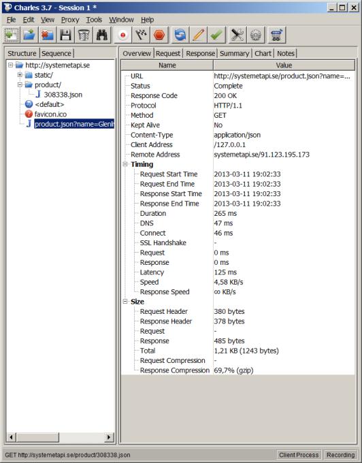Switch to the Structure tab
The width and height of the screenshot is (362, 463).
[x=22, y=53]
